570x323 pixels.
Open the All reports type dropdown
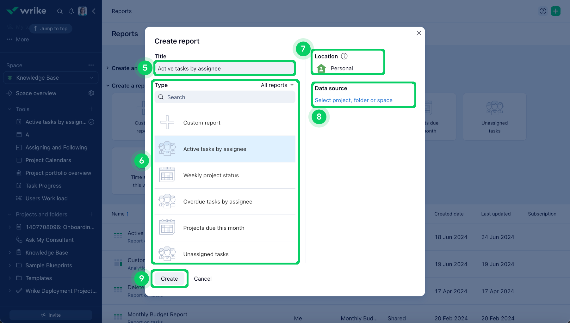tap(277, 85)
